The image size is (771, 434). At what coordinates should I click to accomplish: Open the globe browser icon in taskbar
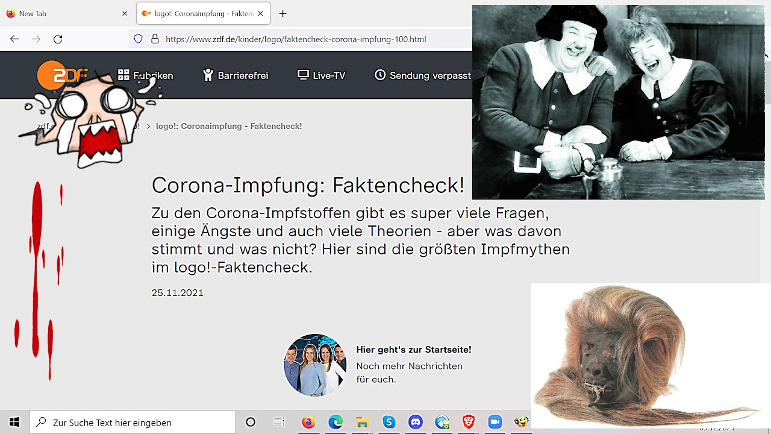[x=442, y=422]
